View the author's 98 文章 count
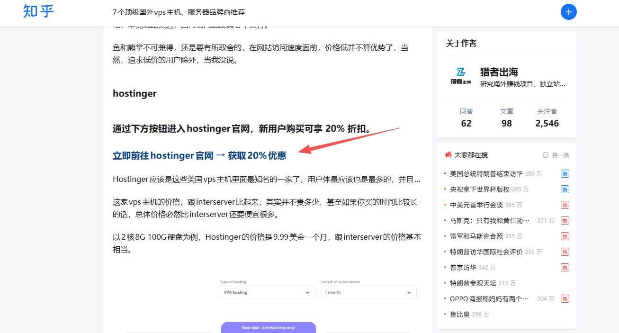 click(506, 117)
